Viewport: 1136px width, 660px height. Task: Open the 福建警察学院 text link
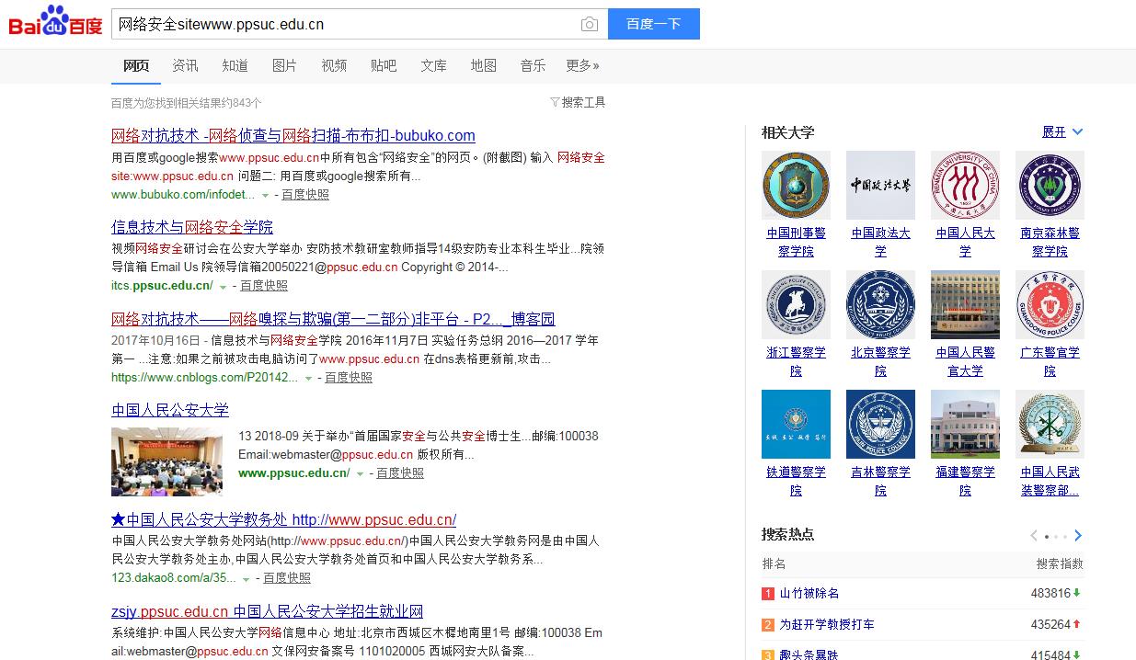pyautogui.click(x=965, y=482)
